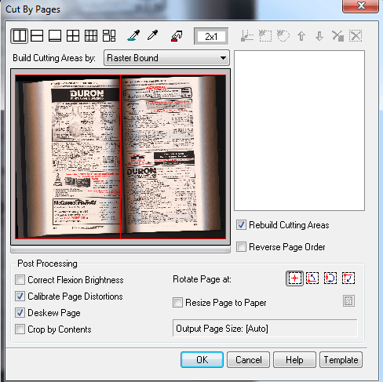Image resolution: width=383 pixels, height=382 pixels.
Task: Select the 2x2 grid layout icon
Action: coord(73,36)
